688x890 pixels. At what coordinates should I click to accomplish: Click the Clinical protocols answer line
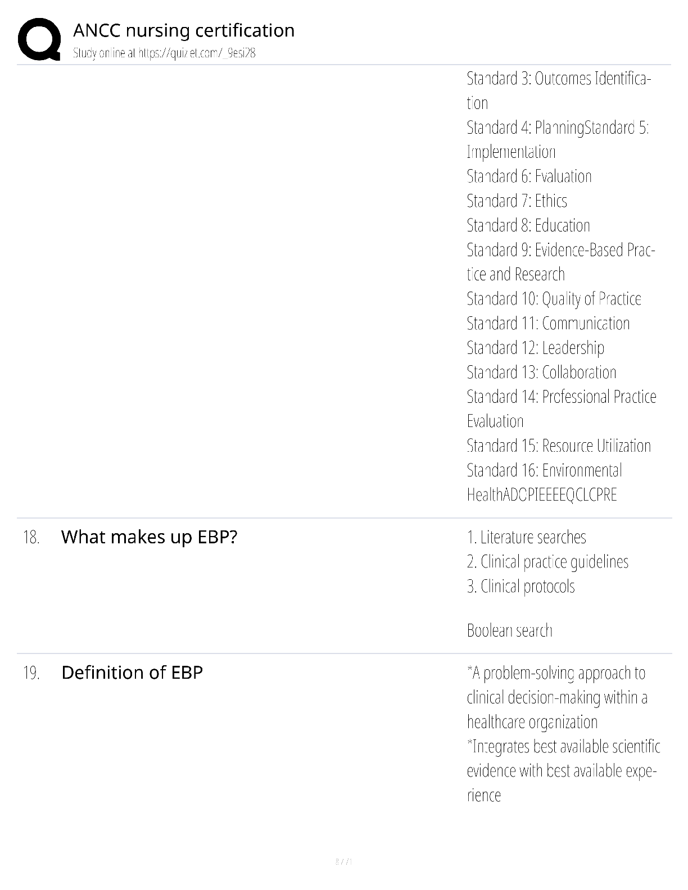point(520,587)
